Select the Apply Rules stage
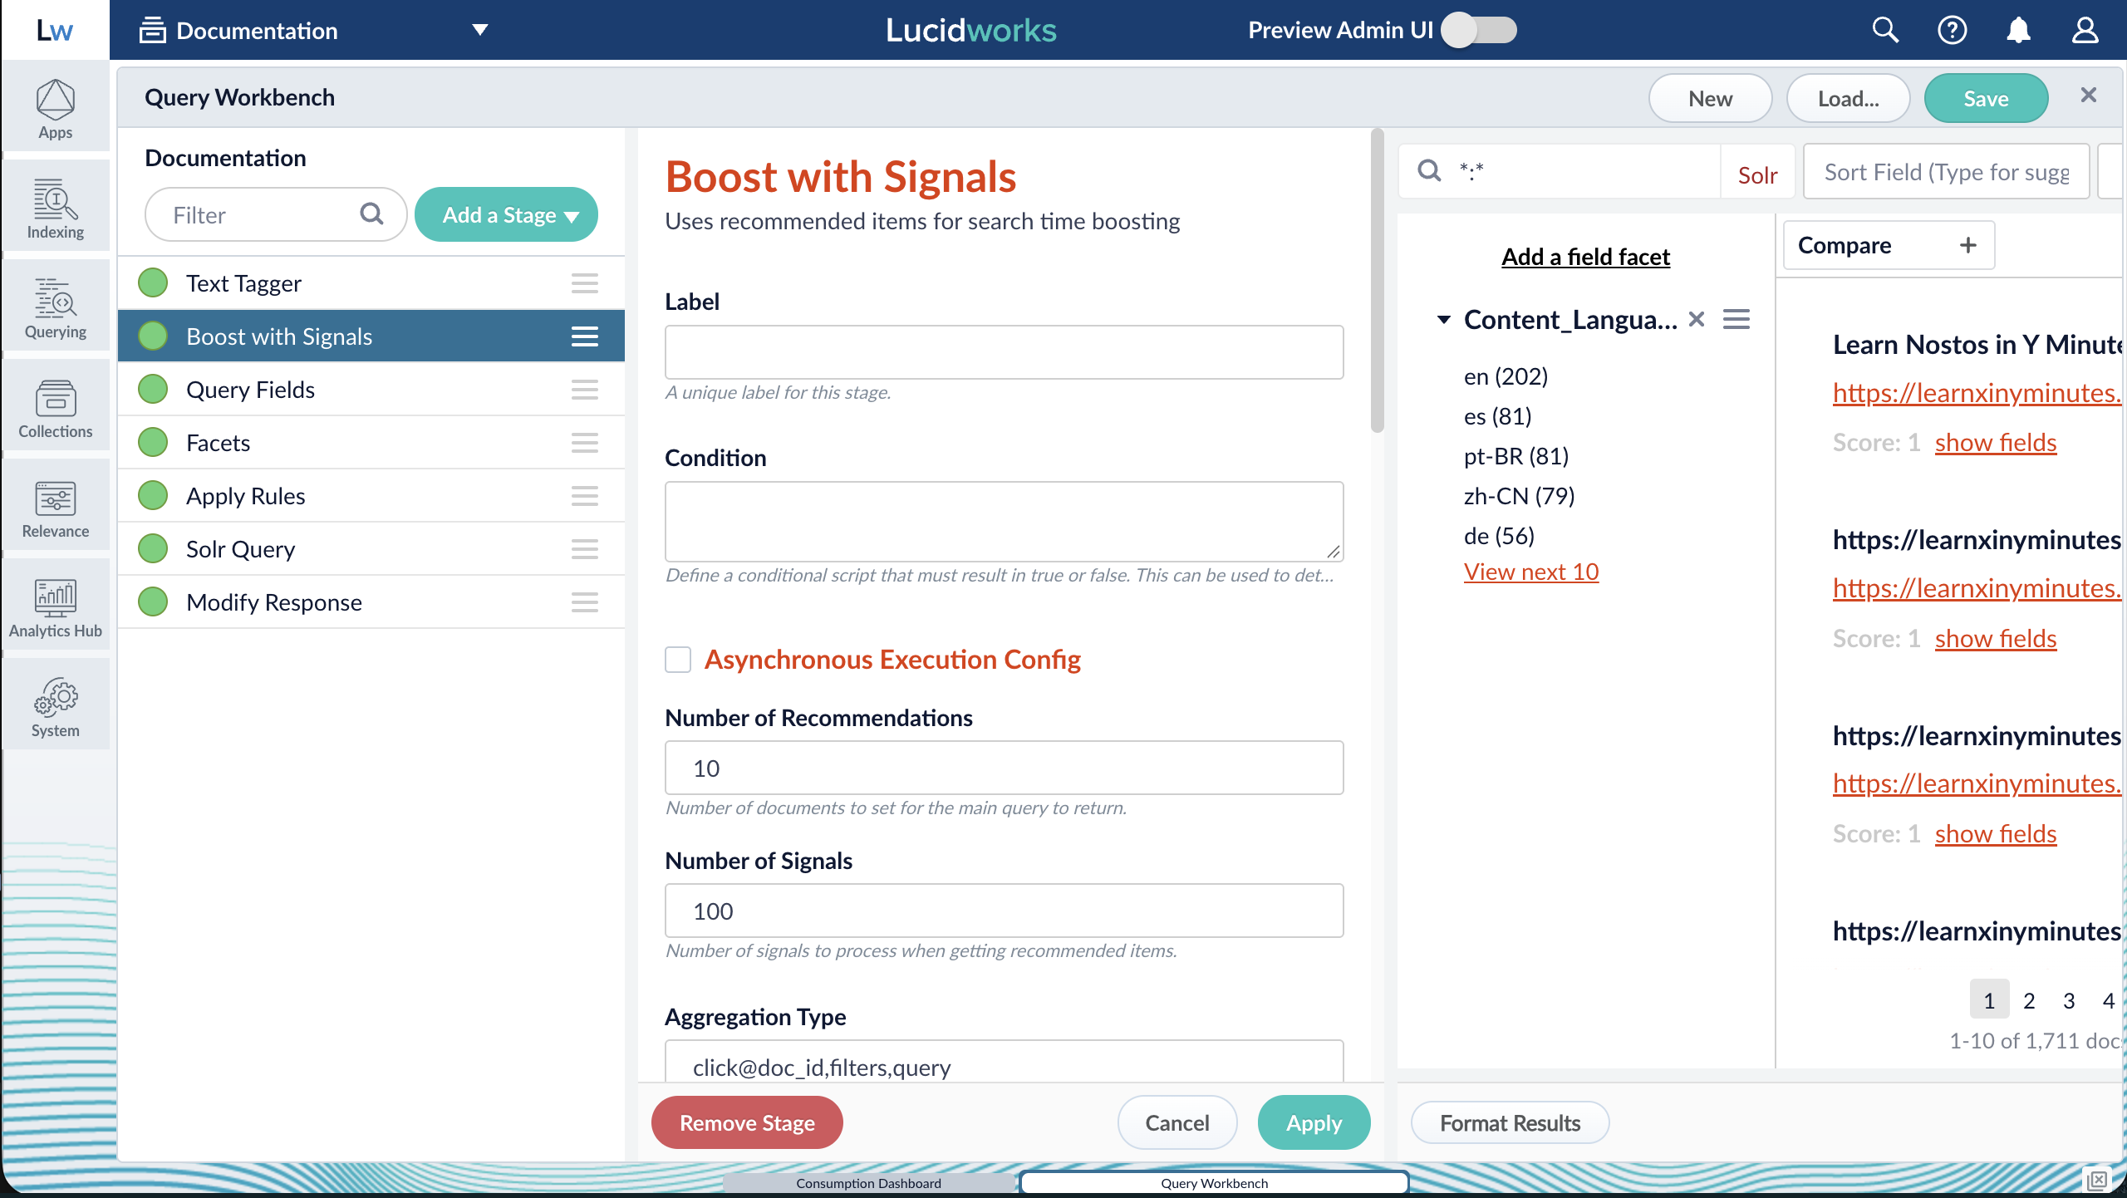The width and height of the screenshot is (2127, 1198). pos(371,496)
